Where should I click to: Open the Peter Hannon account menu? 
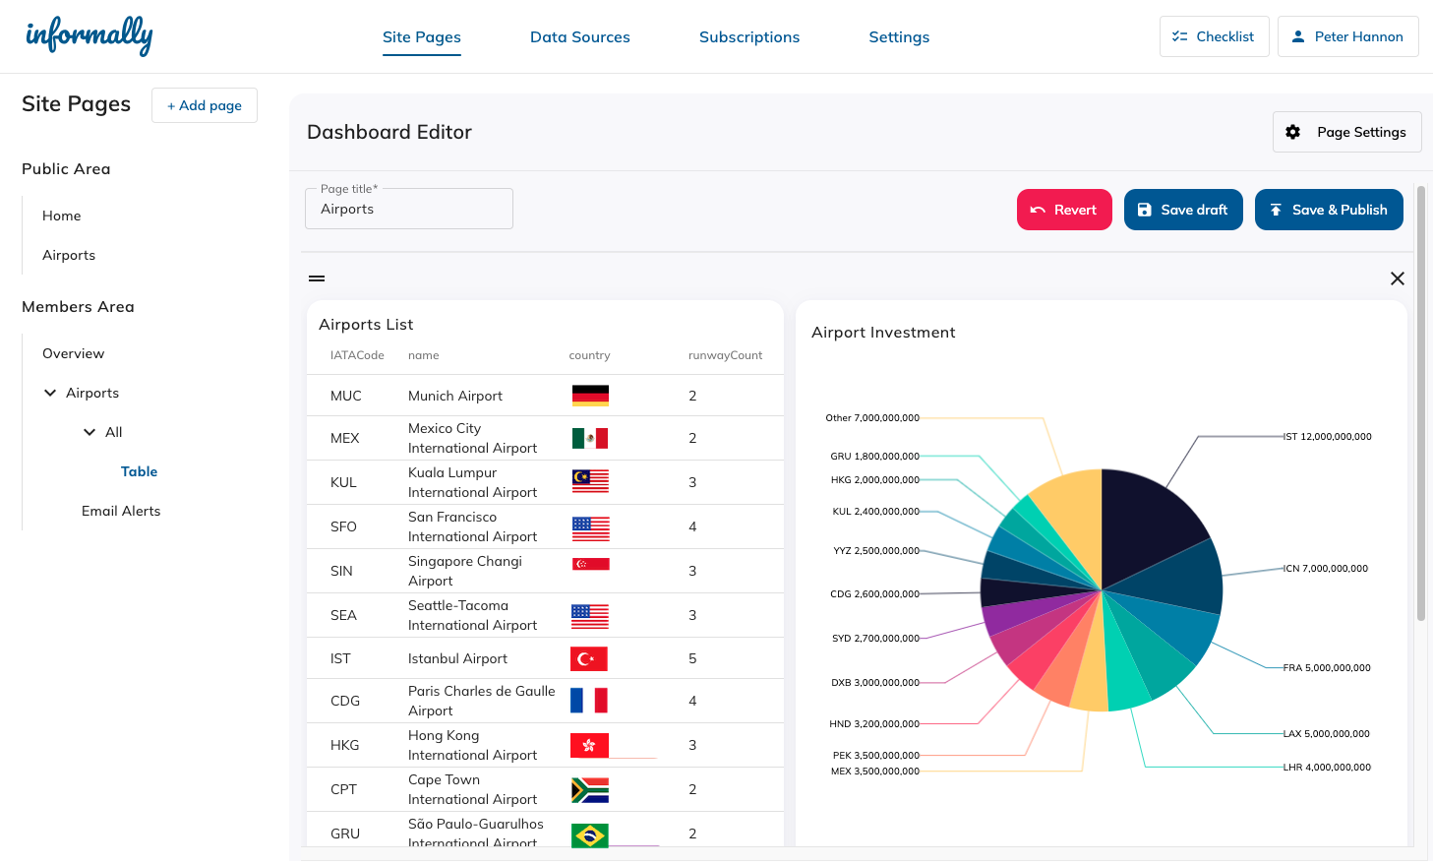[x=1347, y=36]
